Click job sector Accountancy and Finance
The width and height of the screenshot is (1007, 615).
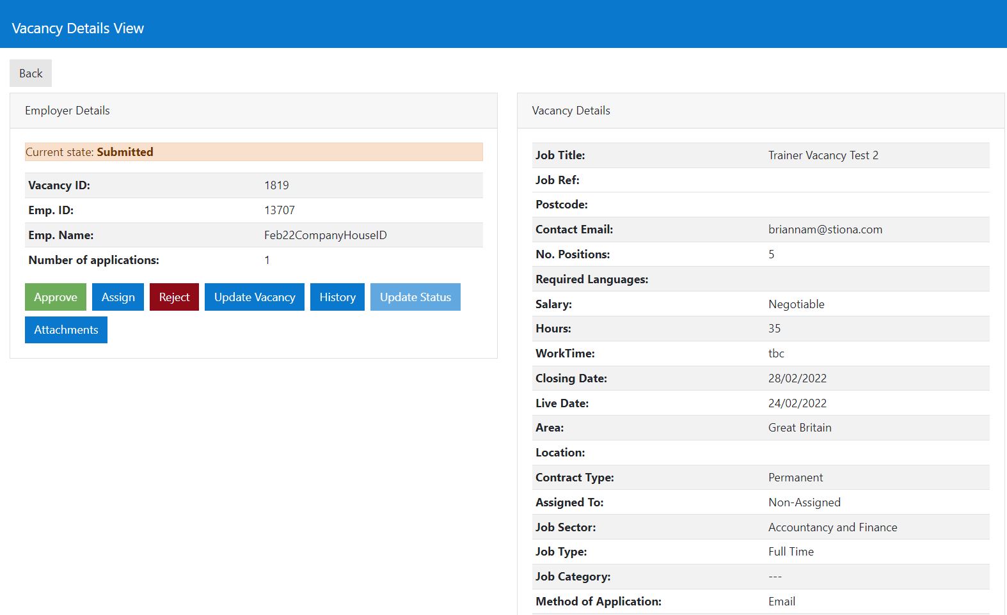(833, 527)
